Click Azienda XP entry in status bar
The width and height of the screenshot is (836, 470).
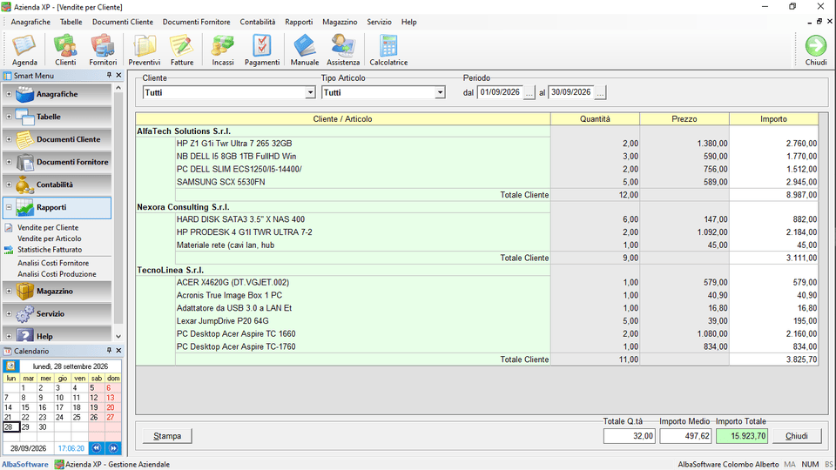pyautogui.click(x=112, y=464)
